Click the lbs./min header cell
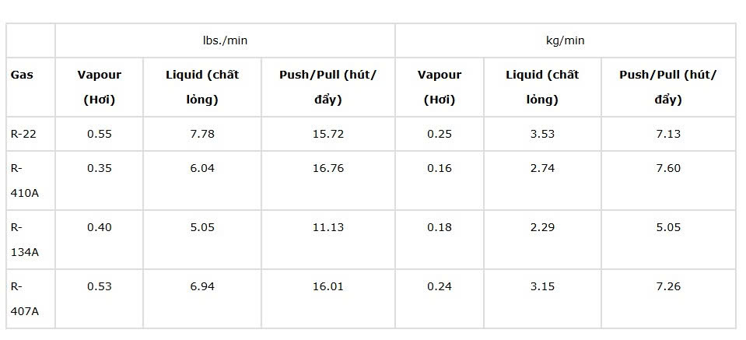 click(x=225, y=40)
